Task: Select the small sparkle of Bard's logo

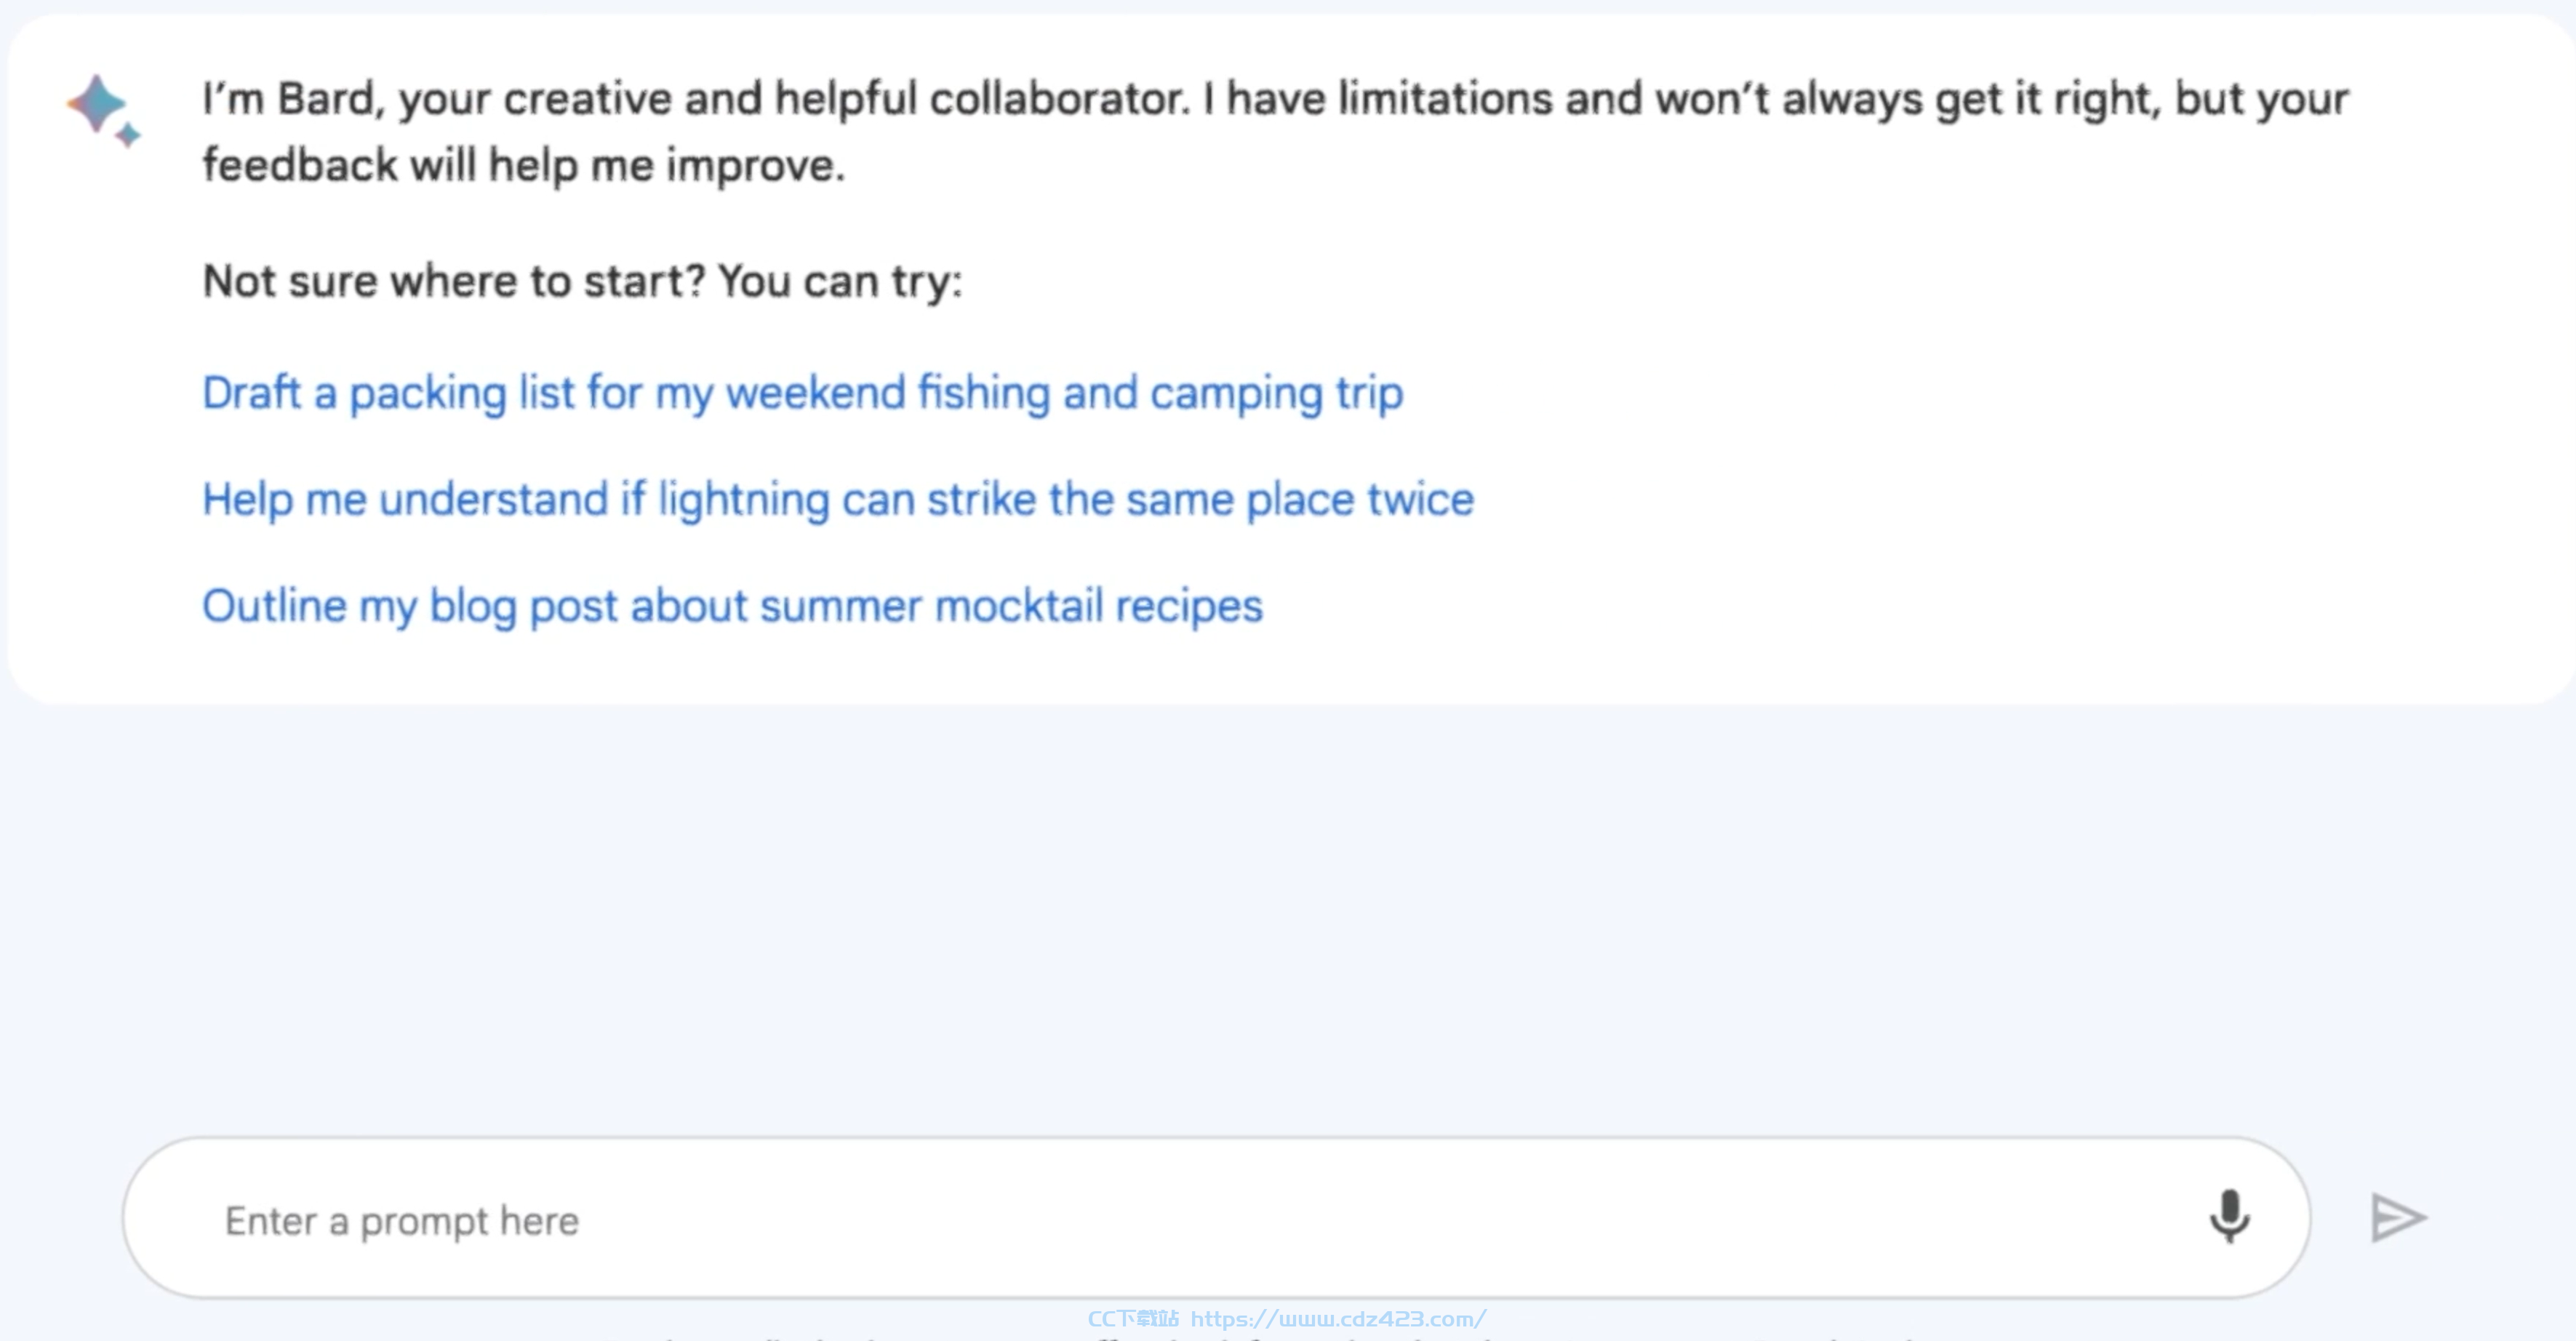Action: point(128,134)
